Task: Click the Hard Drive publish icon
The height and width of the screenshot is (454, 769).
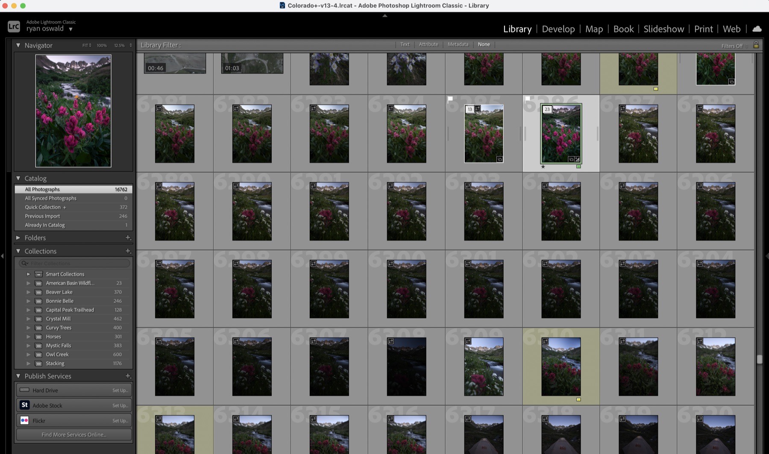Action: pos(24,390)
